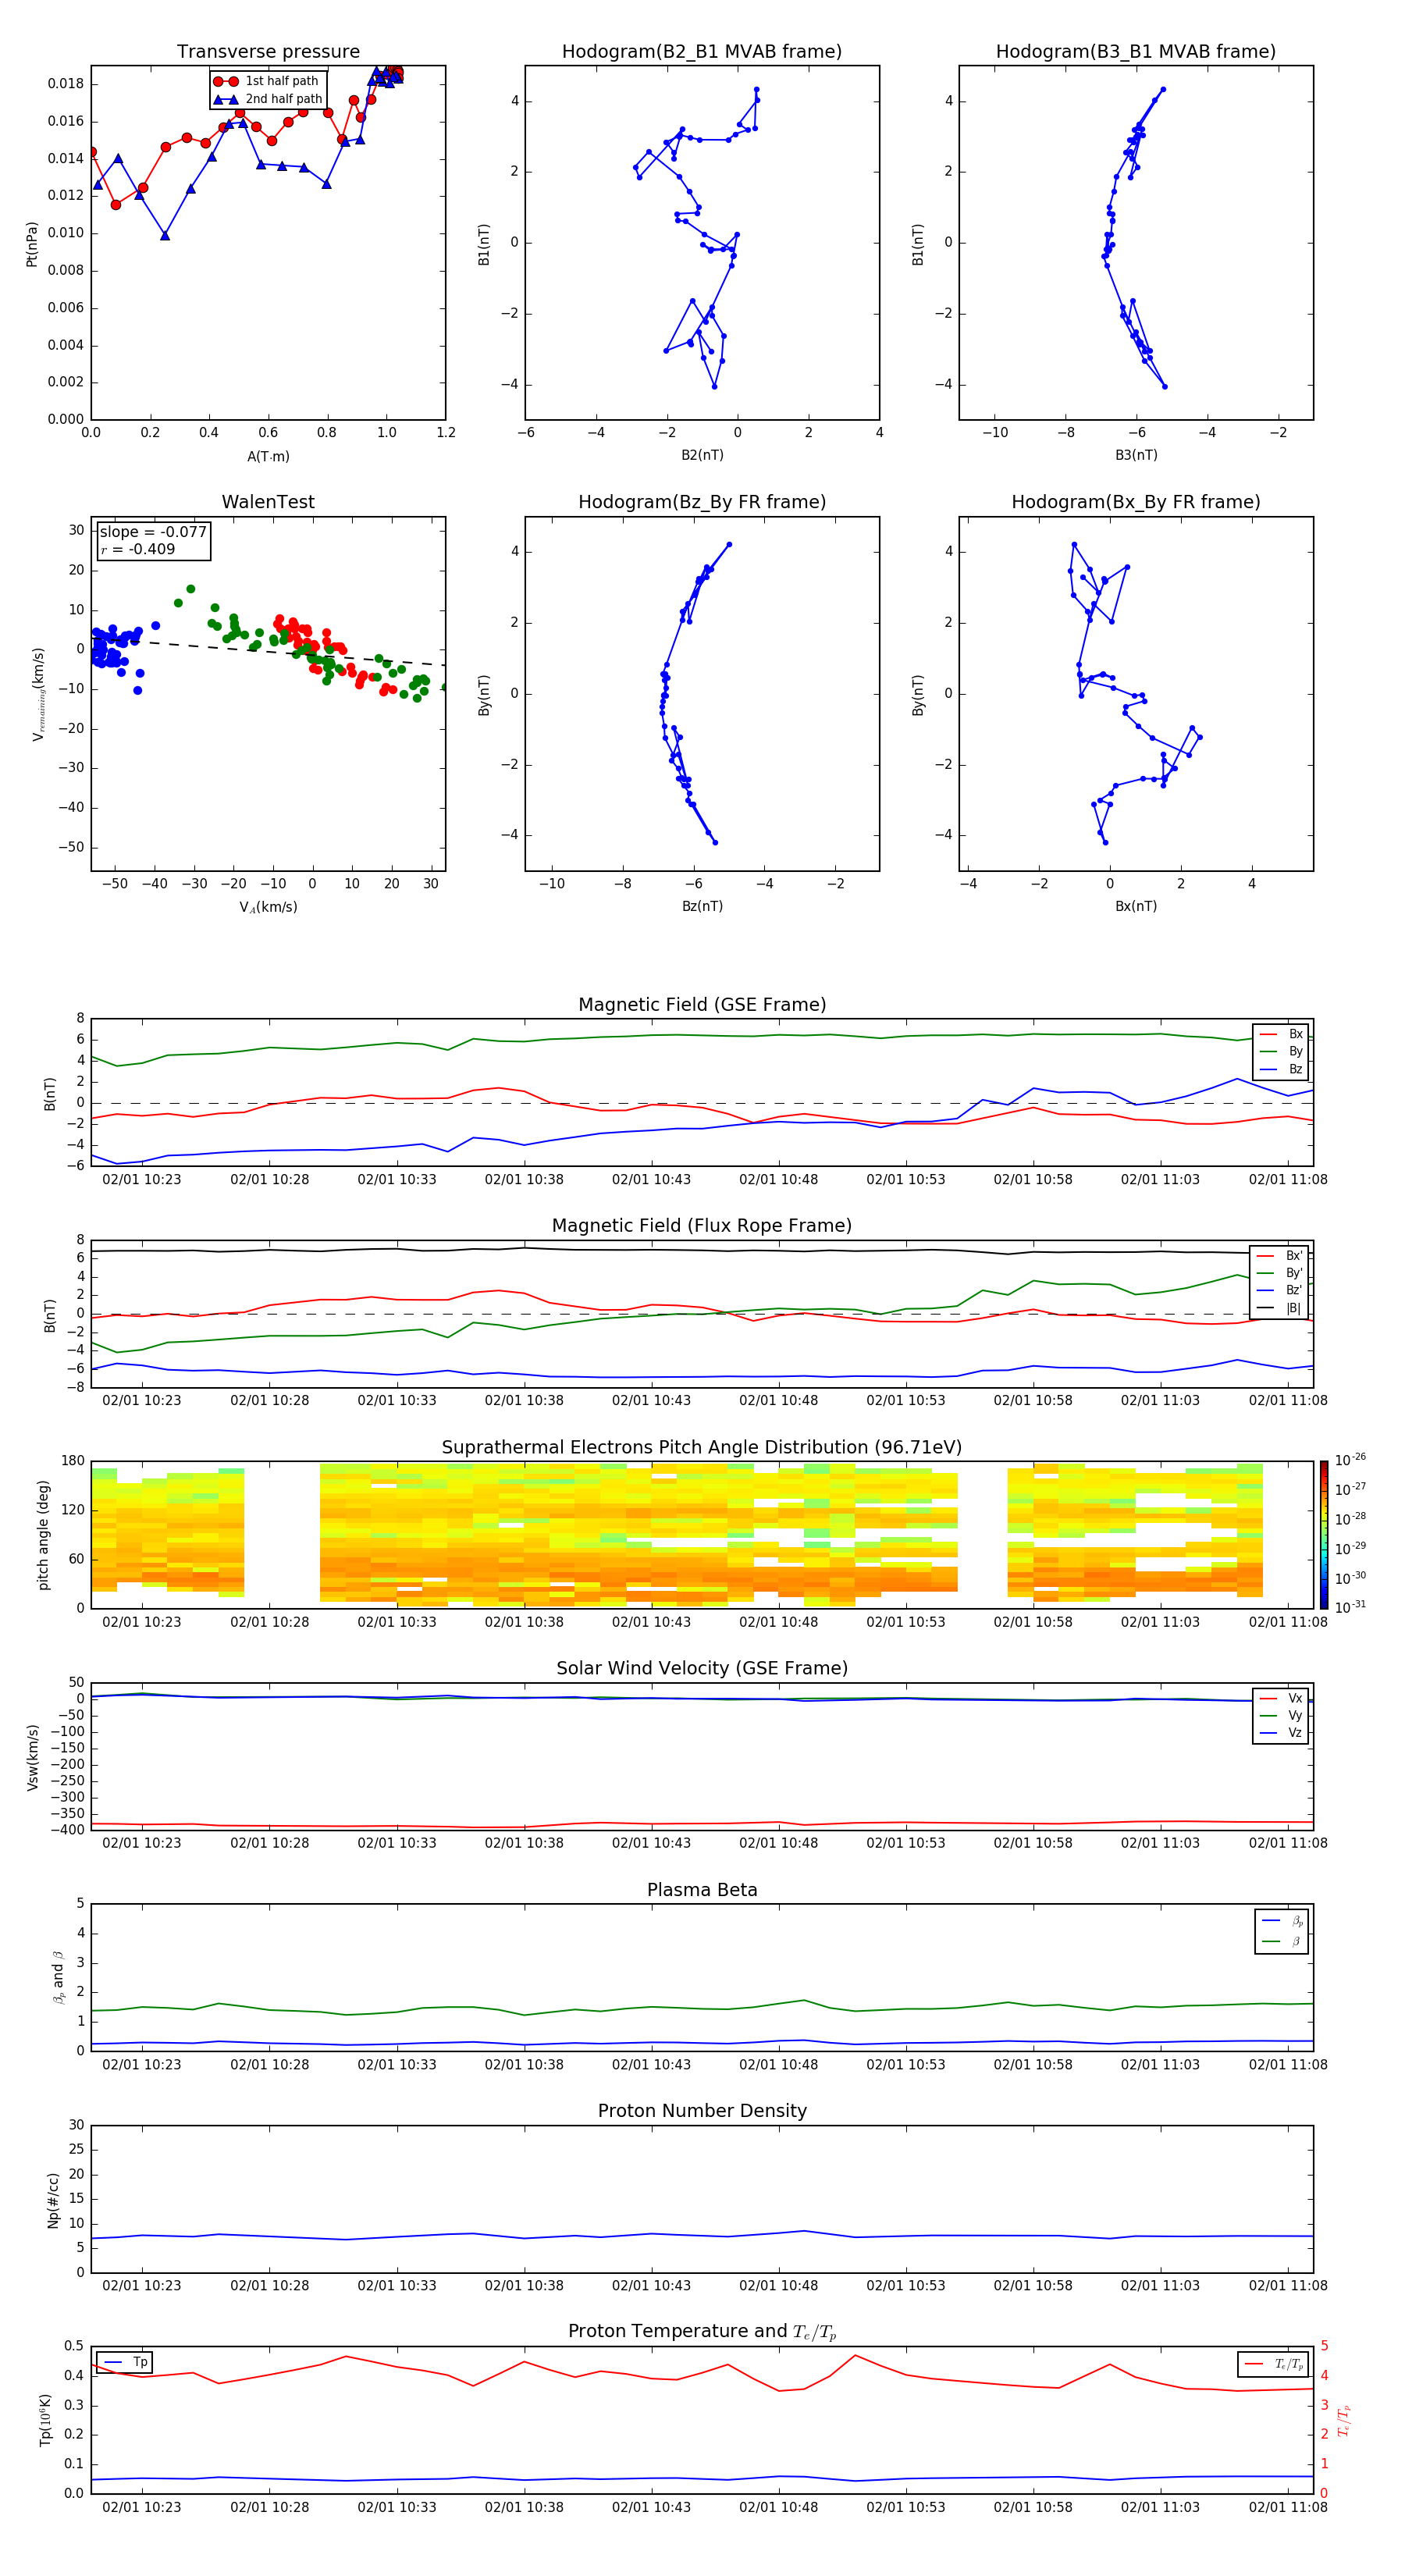1405x2576 pixels.
Task: Click the "Proton Number Density" title
Action: pyautogui.click(x=702, y=2111)
